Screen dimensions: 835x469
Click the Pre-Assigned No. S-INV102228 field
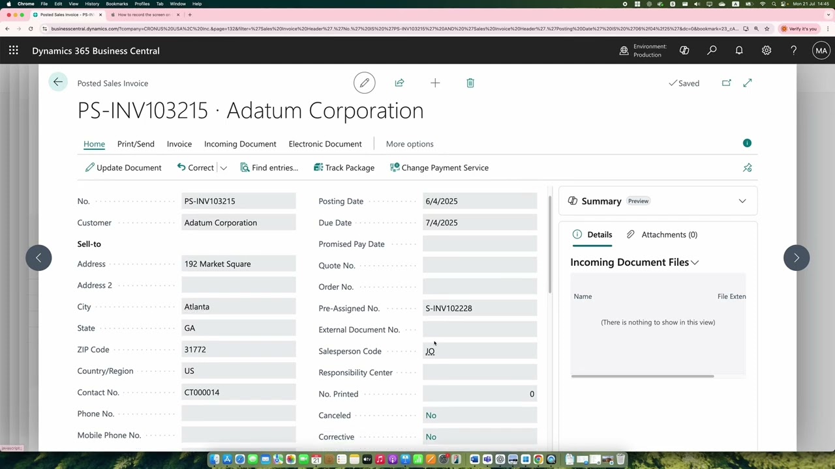coord(480,308)
